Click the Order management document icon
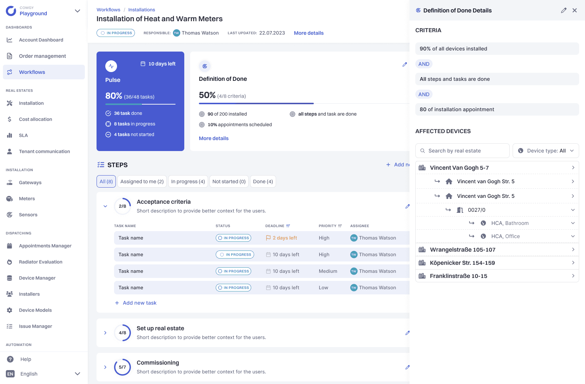This screenshot has width=585, height=384. point(10,56)
